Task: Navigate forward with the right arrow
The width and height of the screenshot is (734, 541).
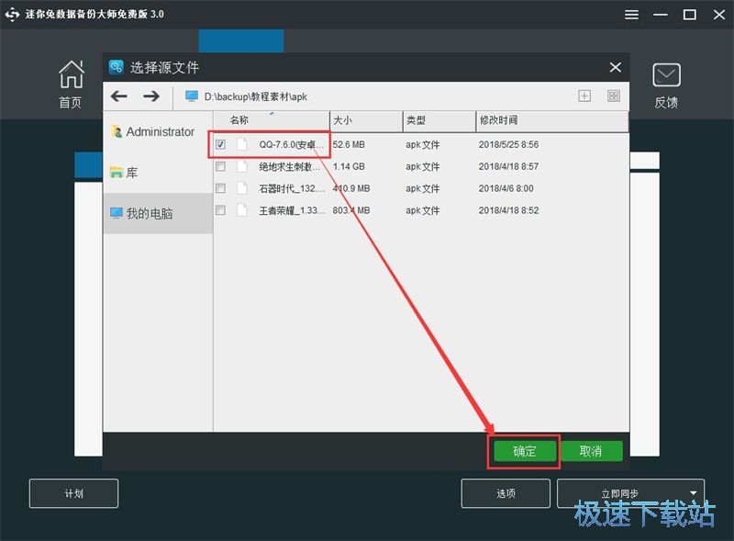Action: (151, 96)
